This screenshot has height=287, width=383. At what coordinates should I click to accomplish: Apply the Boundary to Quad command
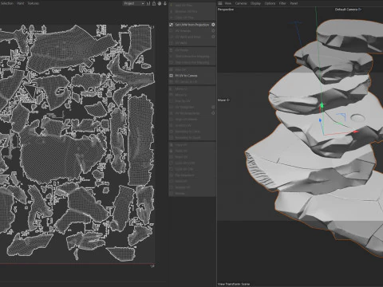pos(192,138)
